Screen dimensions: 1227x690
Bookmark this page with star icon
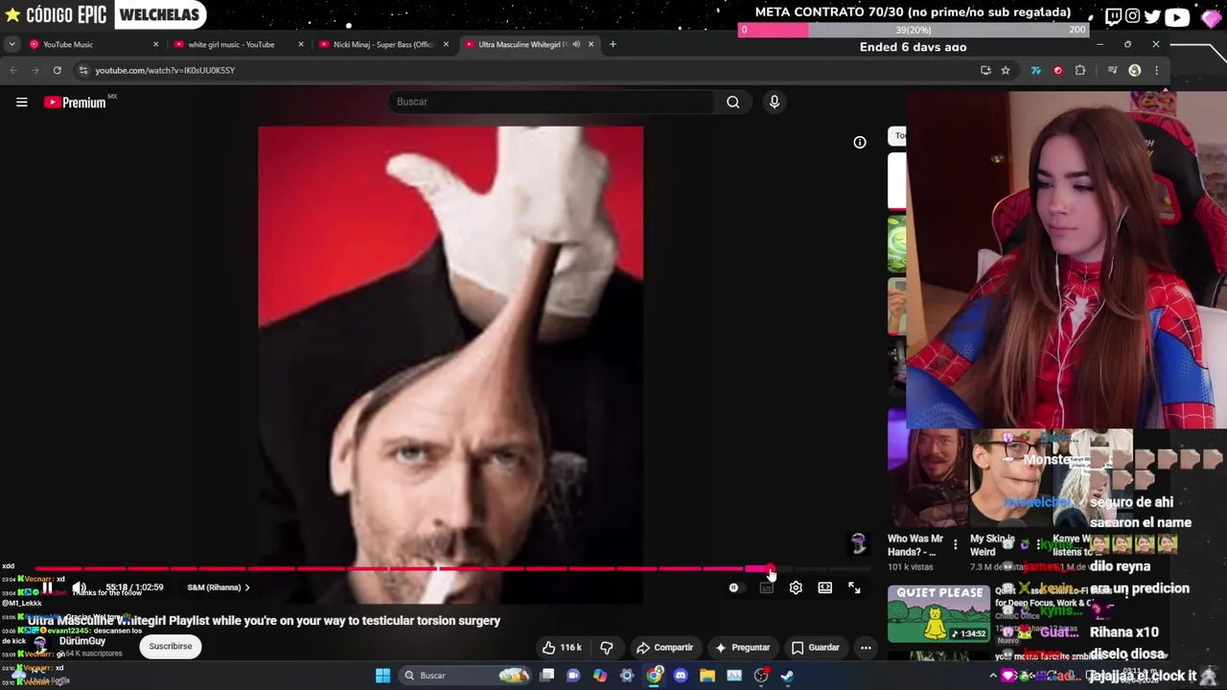pos(1006,70)
